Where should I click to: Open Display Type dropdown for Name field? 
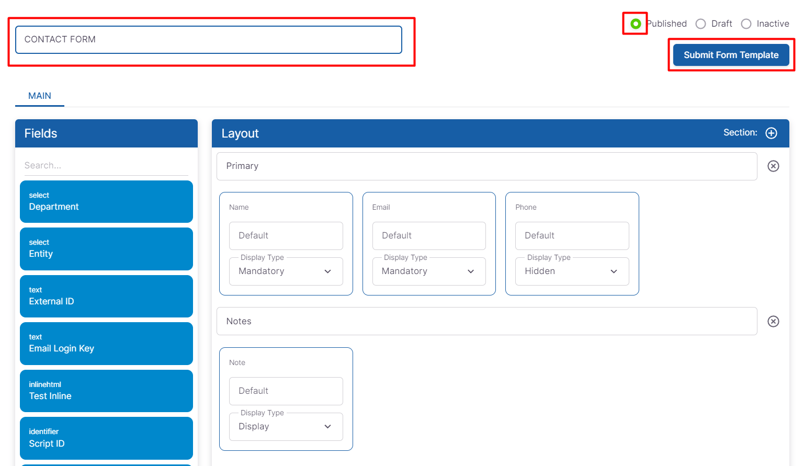pyautogui.click(x=286, y=271)
